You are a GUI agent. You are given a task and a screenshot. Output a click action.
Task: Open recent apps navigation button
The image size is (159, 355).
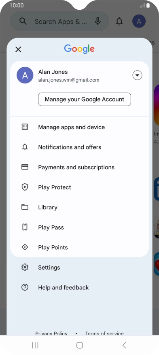(35, 345)
